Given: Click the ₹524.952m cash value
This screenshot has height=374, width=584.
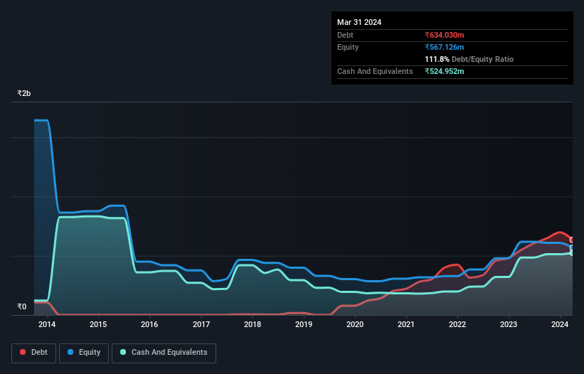Looking at the screenshot, I should pyautogui.click(x=445, y=71).
